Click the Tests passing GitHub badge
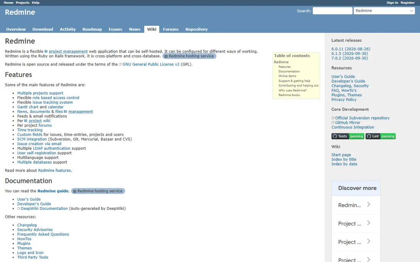Viewport: 420px width, 262px height. 348,136
